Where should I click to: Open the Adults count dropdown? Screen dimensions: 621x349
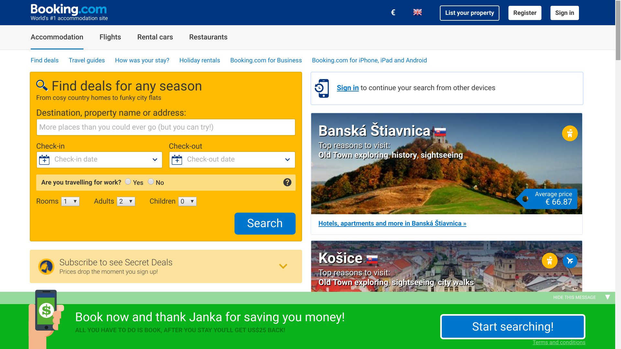tap(126, 202)
